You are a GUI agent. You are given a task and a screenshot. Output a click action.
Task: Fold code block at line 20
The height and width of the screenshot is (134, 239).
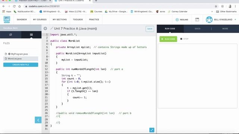[49, 94]
